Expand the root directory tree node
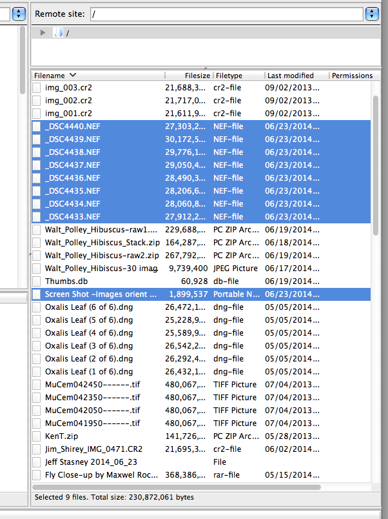388x519 pixels. click(43, 33)
